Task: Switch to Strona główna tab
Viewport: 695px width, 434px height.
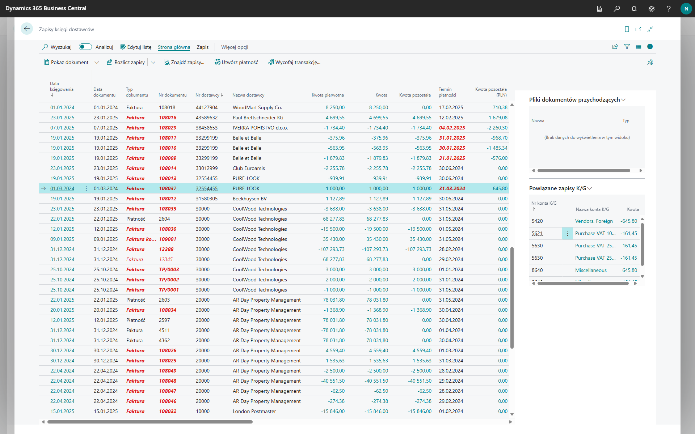Action: pos(174,47)
